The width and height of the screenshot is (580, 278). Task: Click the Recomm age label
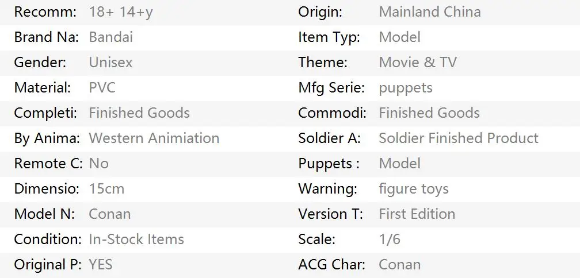pyautogui.click(x=45, y=12)
